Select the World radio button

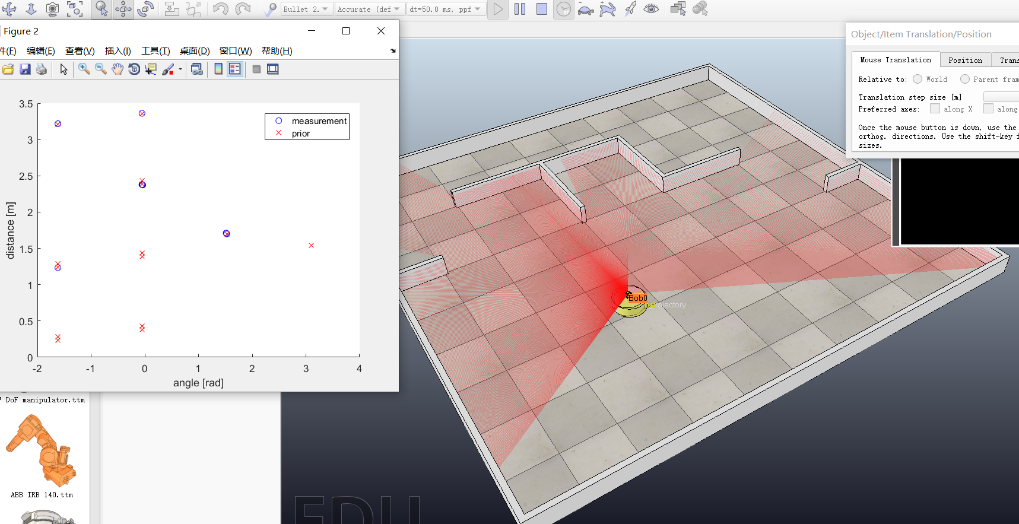pos(918,79)
